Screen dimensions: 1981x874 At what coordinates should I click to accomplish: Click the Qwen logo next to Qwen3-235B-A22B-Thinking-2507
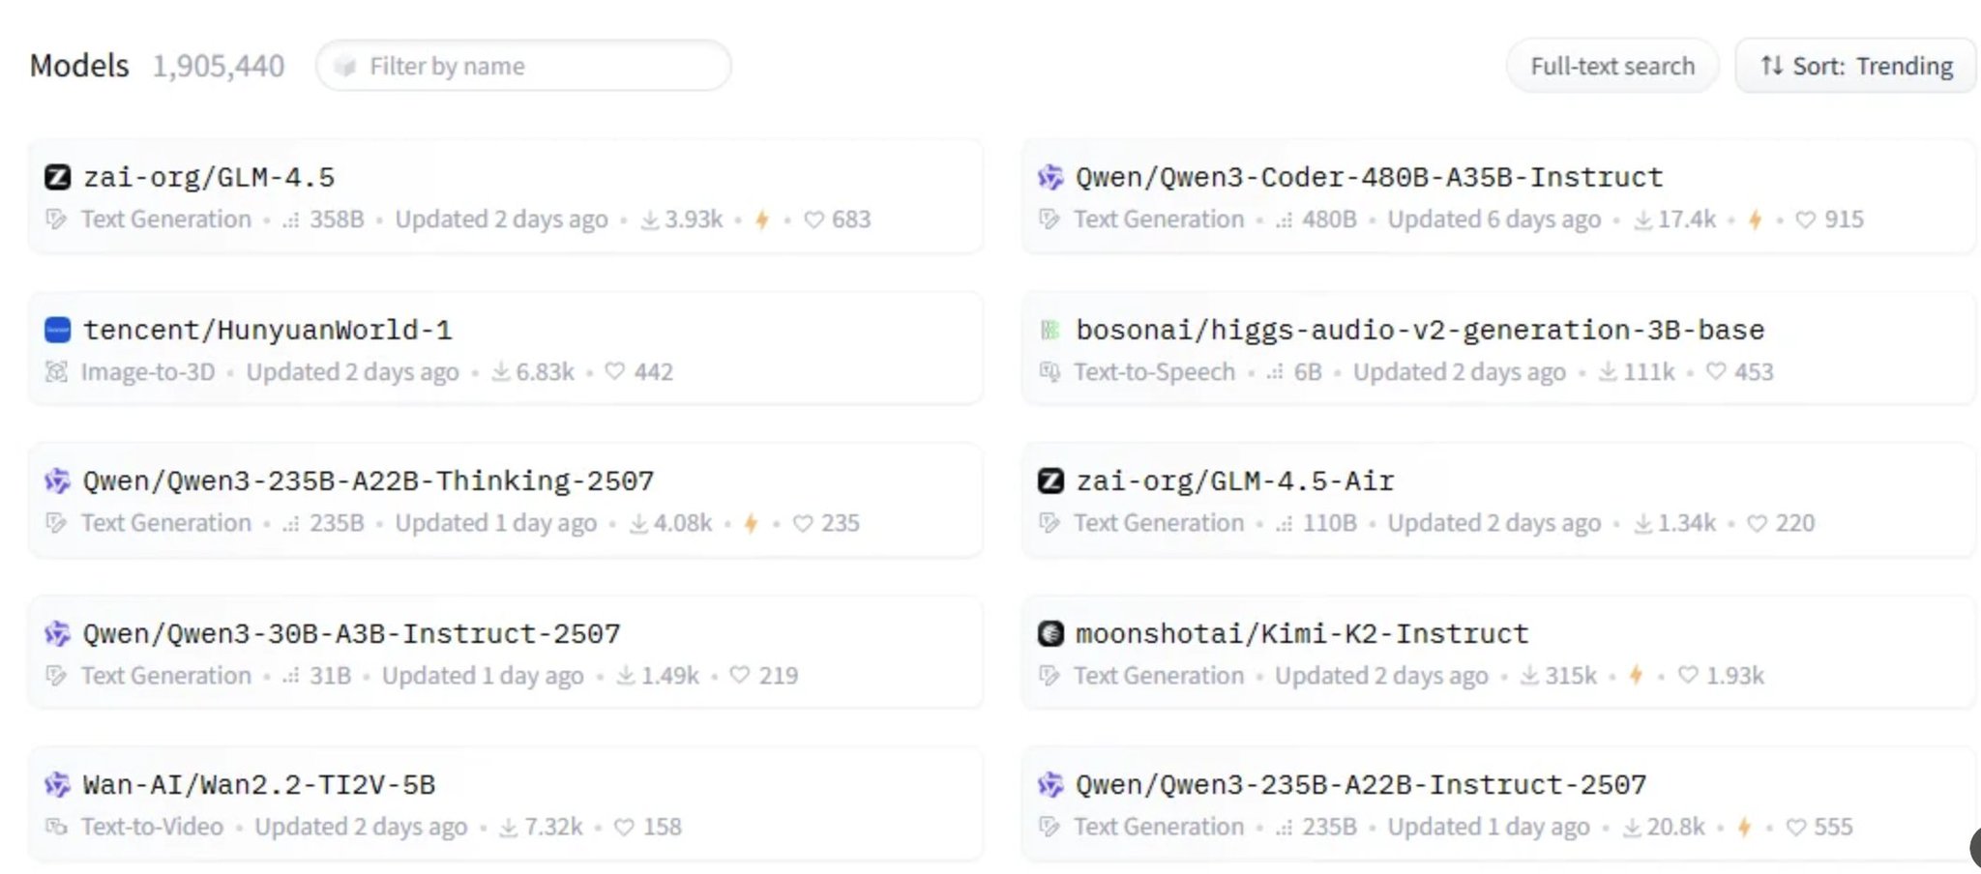[57, 481]
